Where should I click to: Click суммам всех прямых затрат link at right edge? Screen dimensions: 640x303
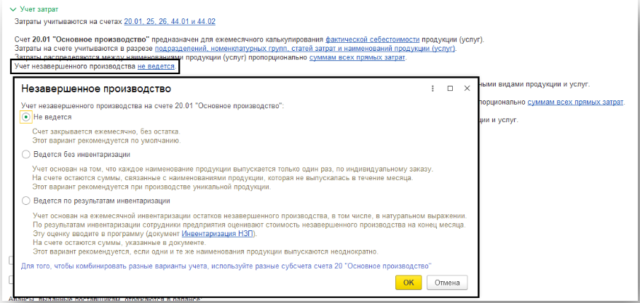click(x=575, y=102)
